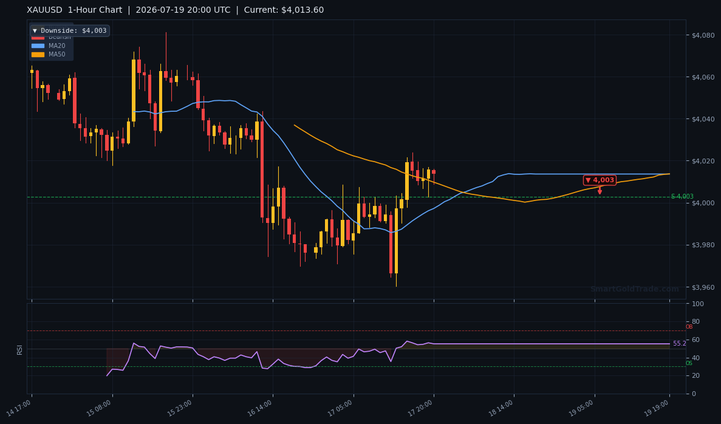Viewport: 721px width, 424px height.
Task: Click the RSI axis 100 label
Action: 697,304
